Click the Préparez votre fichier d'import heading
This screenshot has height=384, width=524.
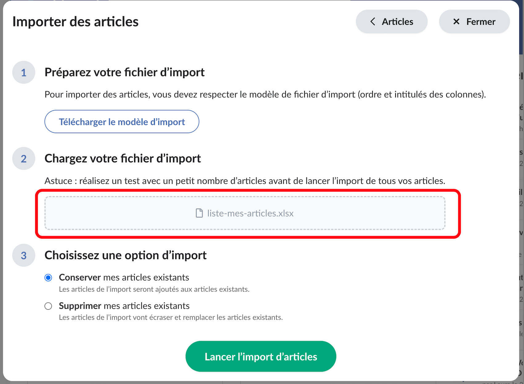(125, 72)
